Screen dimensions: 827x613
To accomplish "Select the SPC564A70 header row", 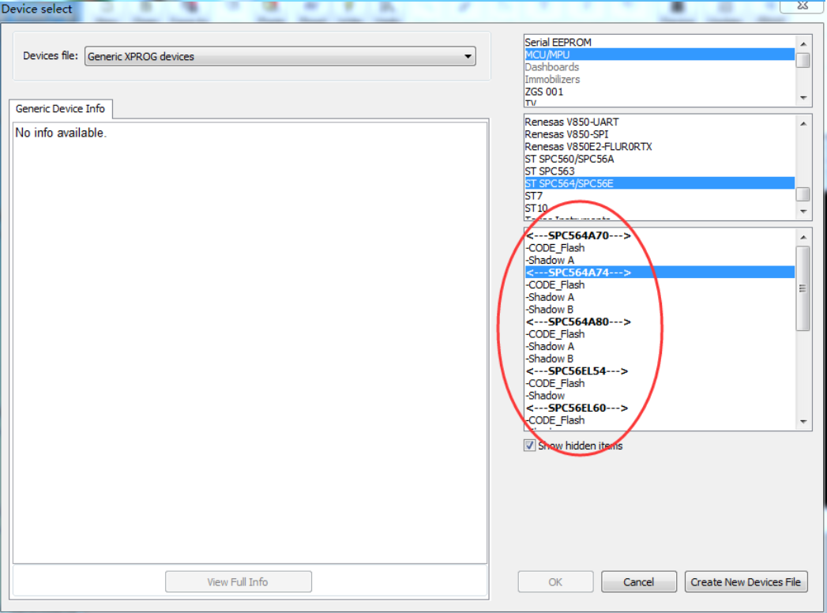I will [x=660, y=236].
